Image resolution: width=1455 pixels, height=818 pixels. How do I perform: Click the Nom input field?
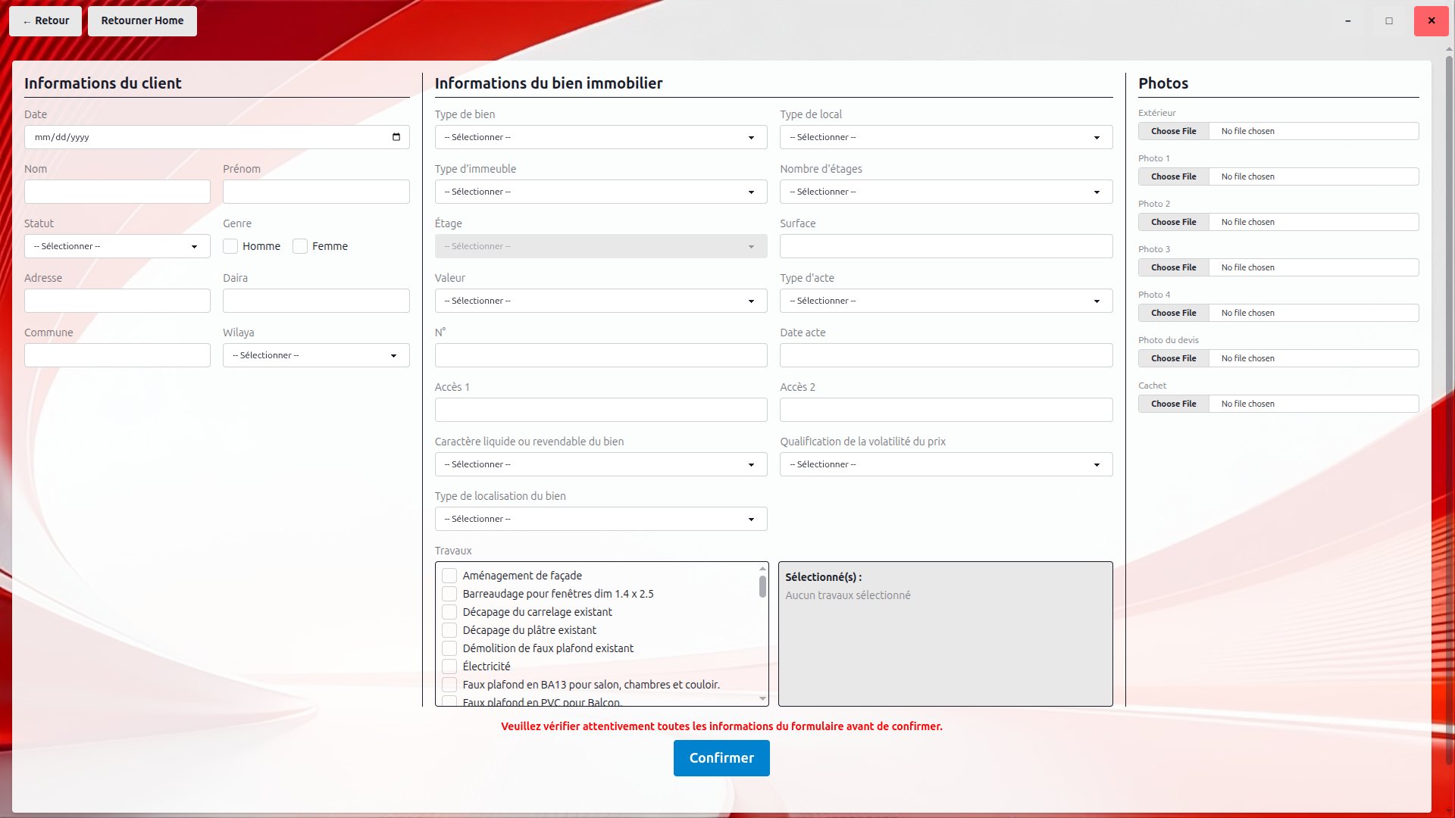(117, 192)
